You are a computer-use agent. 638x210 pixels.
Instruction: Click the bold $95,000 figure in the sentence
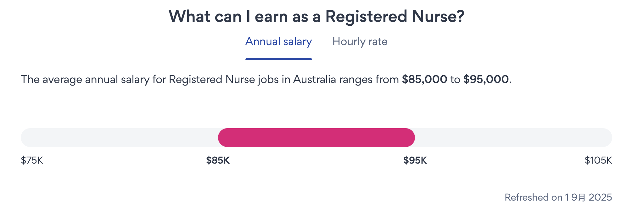[x=486, y=79]
